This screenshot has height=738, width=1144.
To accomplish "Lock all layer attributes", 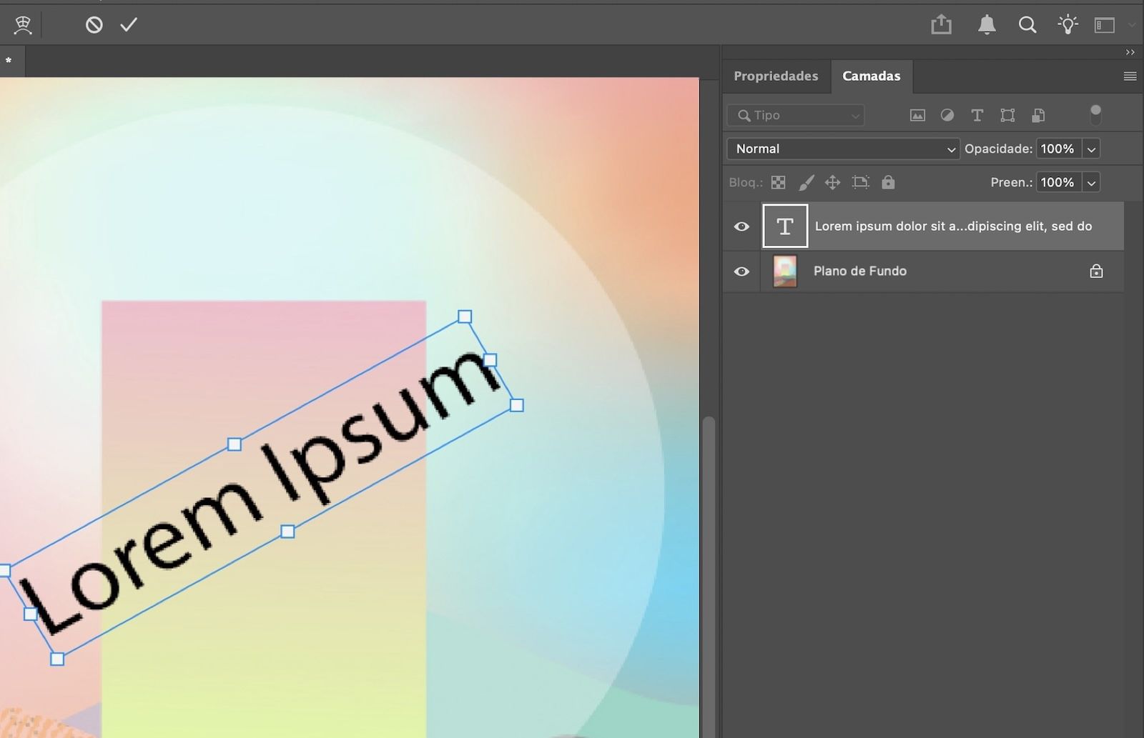I will (888, 182).
